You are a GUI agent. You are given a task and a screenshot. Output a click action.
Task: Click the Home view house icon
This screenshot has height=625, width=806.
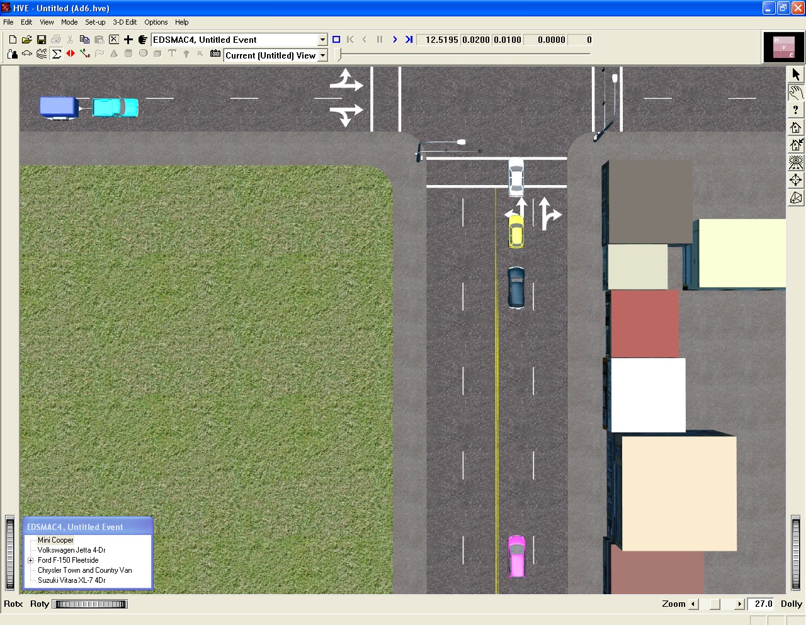tap(796, 127)
